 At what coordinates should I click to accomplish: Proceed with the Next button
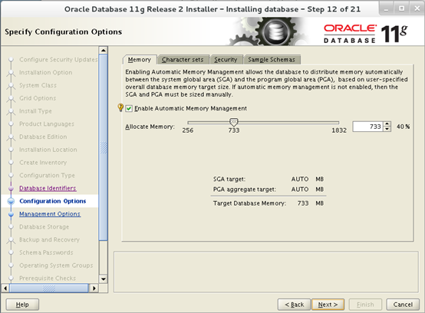click(x=328, y=305)
